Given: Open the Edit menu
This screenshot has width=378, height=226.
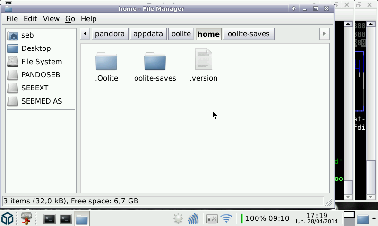Looking at the screenshot, I should (30, 19).
